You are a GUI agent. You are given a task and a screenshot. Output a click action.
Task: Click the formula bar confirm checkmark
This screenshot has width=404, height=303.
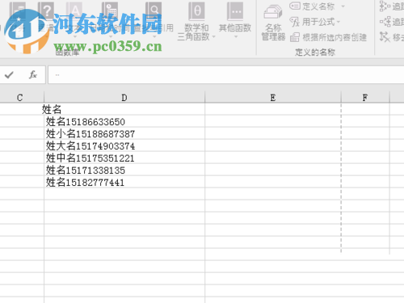pos(9,74)
